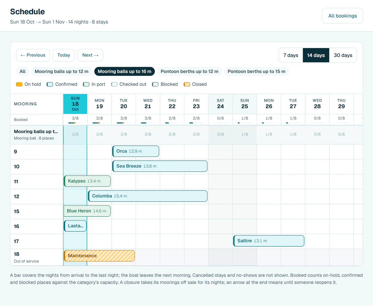Open the Blue Heron 14.6 m booking

(x=87, y=211)
